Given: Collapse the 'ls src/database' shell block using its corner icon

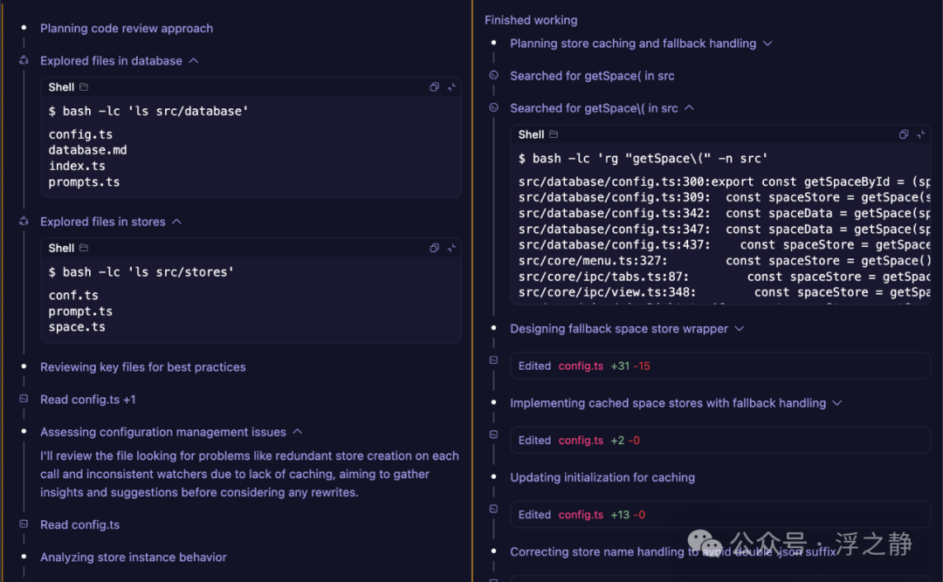Looking at the screenshot, I should coord(451,87).
